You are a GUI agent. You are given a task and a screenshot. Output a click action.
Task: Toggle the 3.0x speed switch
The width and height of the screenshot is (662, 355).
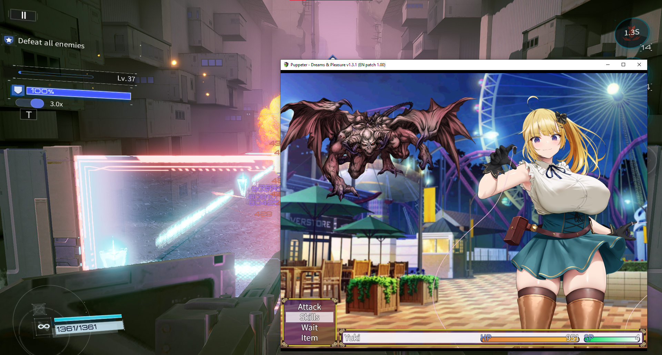tap(30, 103)
